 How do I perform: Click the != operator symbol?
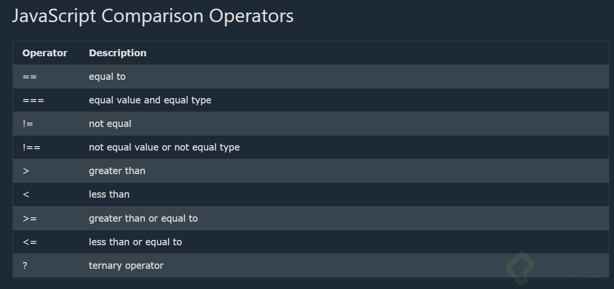[28, 124]
